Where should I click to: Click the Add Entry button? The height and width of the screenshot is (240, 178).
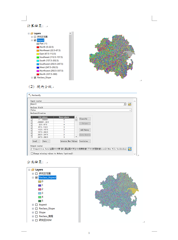pos(85,130)
